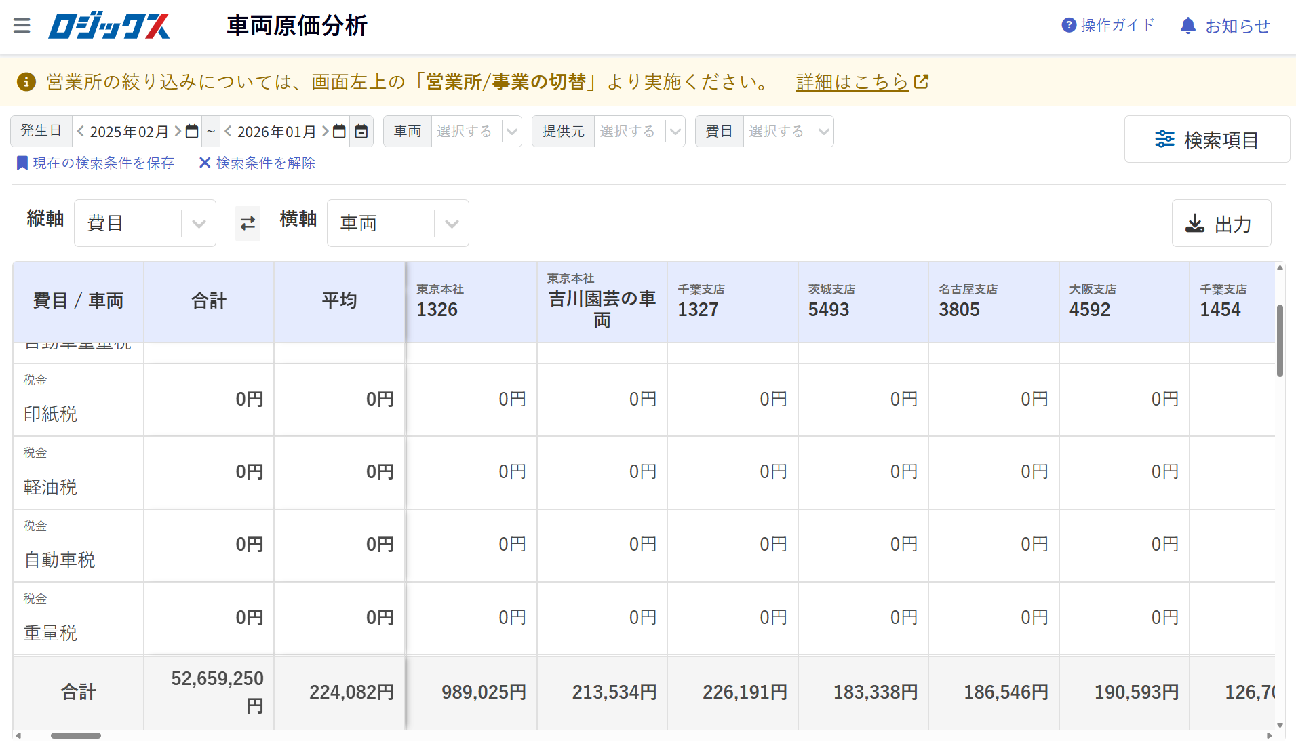Image resolution: width=1296 pixels, height=742 pixels.
Task: Go to previous month for start date
Action: pyautogui.click(x=81, y=132)
